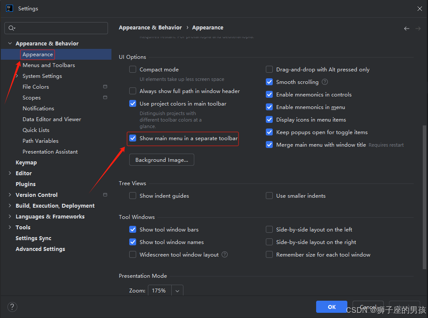Open Path Variables settings
This screenshot has height=318, width=428.
point(40,141)
